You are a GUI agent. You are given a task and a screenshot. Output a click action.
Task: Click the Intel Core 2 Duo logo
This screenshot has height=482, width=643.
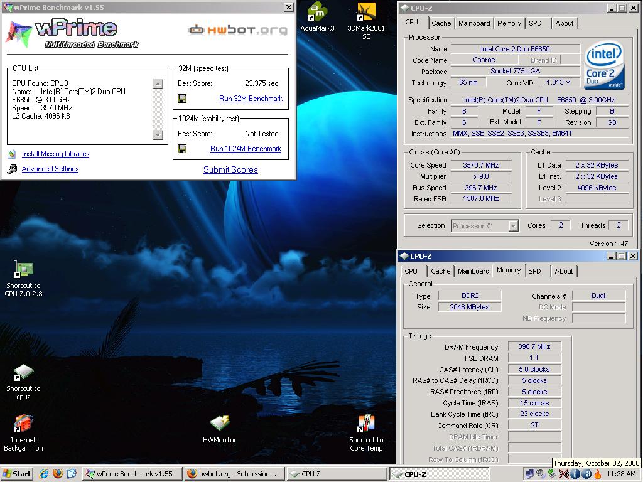pos(604,65)
